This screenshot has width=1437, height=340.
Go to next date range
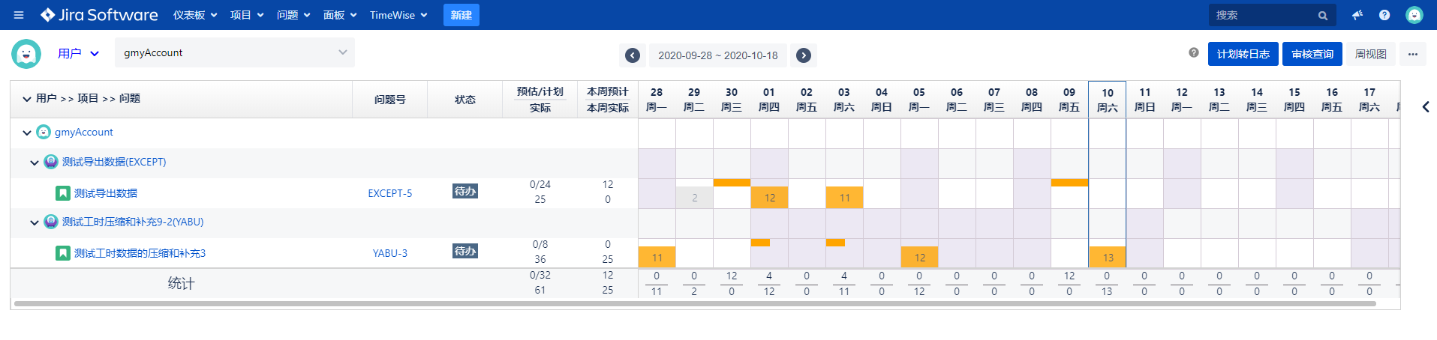[x=804, y=55]
